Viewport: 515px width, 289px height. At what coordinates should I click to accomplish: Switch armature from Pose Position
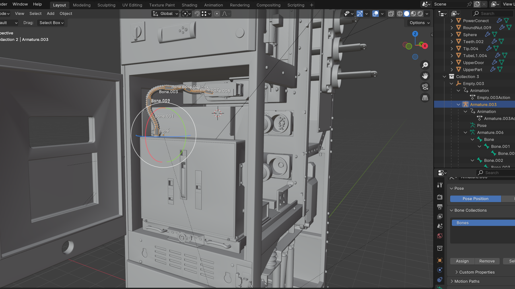coord(475,198)
